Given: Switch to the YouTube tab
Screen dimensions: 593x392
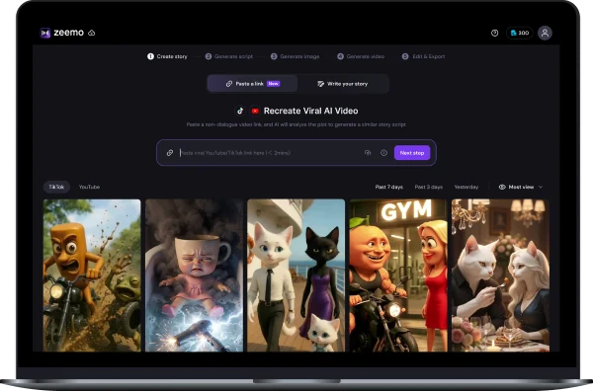Looking at the screenshot, I should coord(89,187).
